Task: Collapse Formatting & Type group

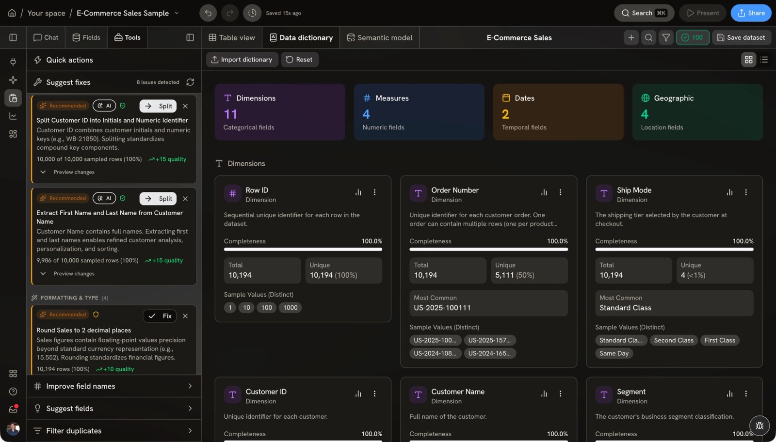Action: pyautogui.click(x=70, y=298)
